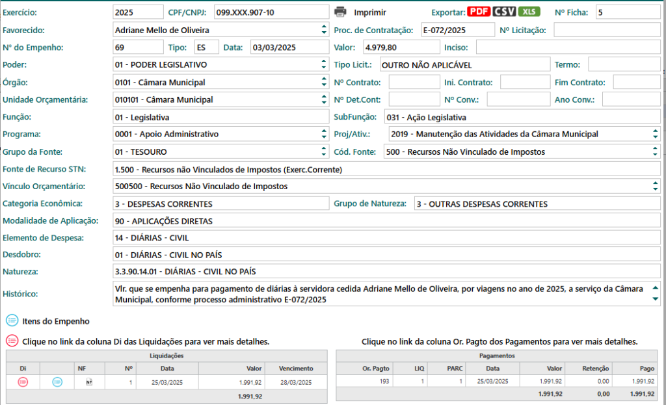This screenshot has height=405, width=666.
Task: Click the Imprimir text button
Action: click(x=369, y=12)
